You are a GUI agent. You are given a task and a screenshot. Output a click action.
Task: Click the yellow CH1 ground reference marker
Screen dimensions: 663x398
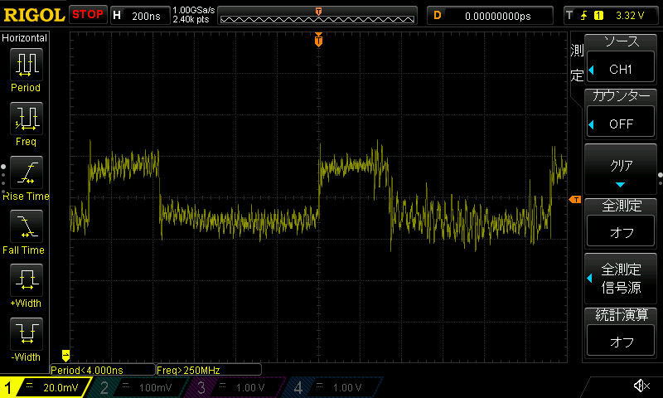65,355
